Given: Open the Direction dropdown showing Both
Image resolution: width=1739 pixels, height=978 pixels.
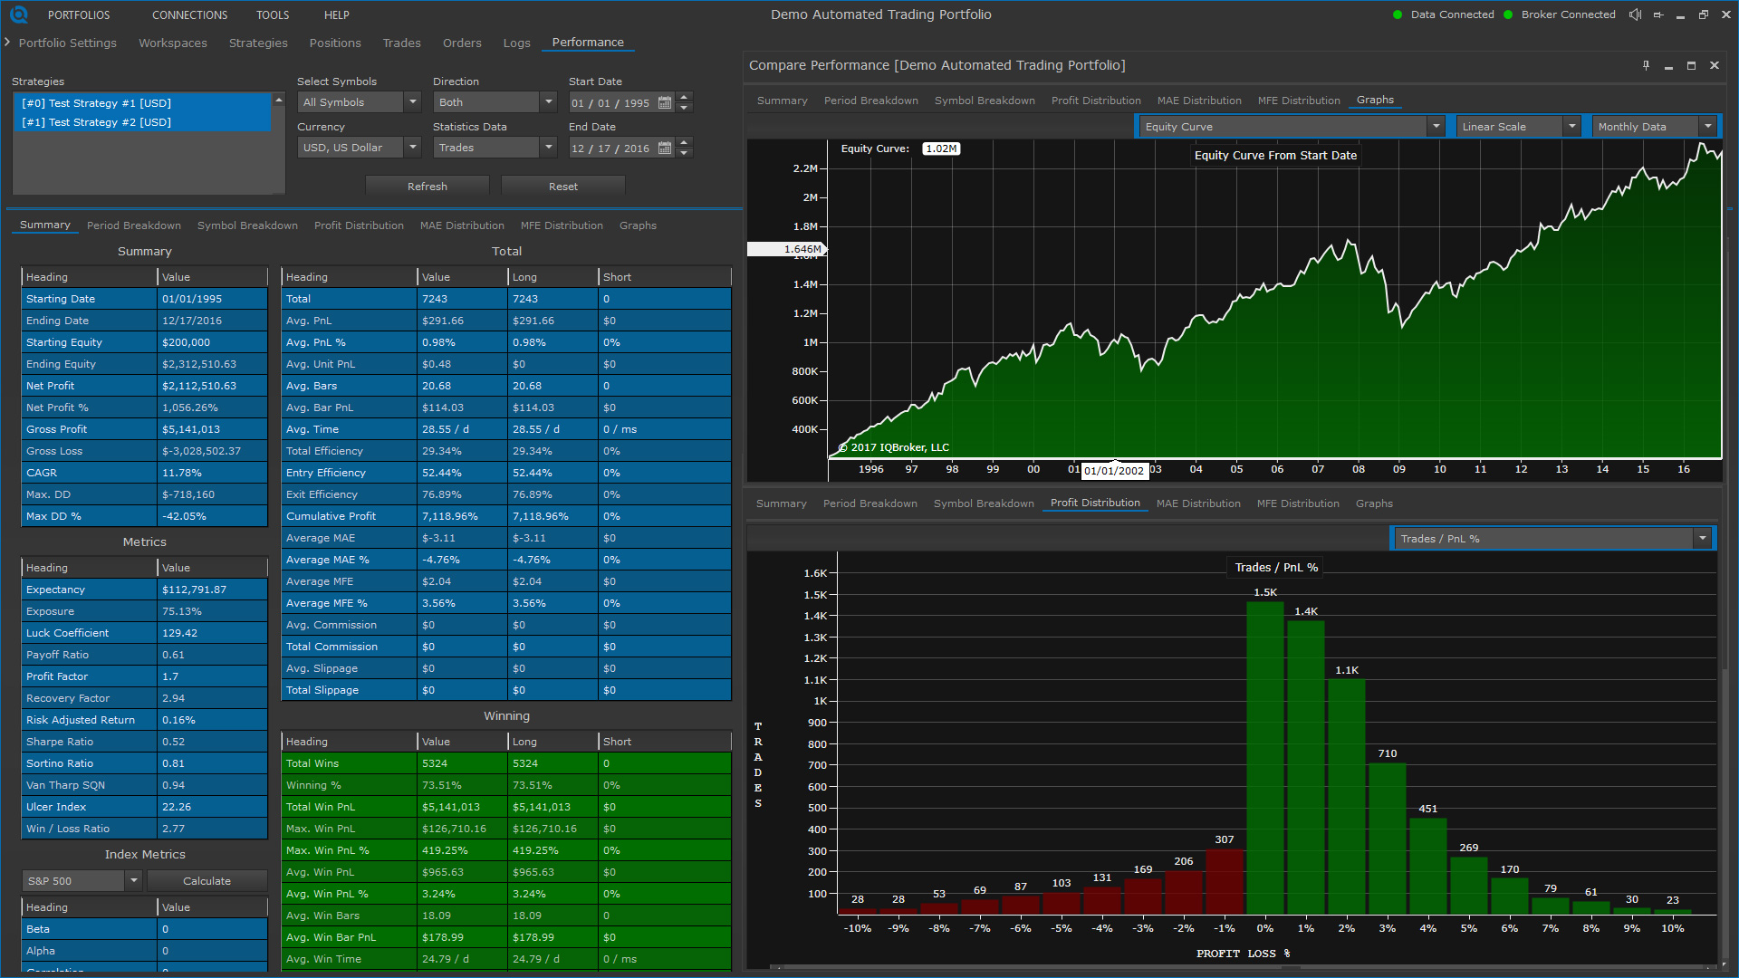Looking at the screenshot, I should pyautogui.click(x=495, y=102).
